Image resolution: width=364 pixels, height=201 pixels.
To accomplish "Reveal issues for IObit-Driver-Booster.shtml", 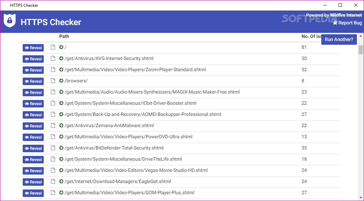I will [x=33, y=103].
